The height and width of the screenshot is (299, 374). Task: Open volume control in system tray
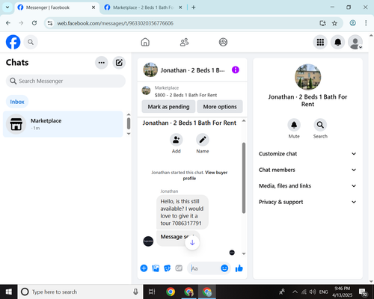point(313,292)
